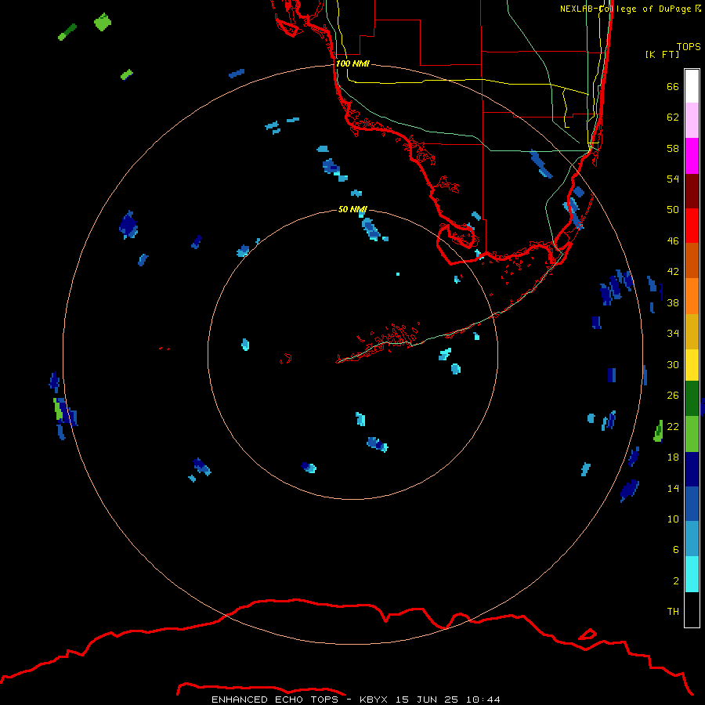Click the 62 scale value

(x=673, y=117)
